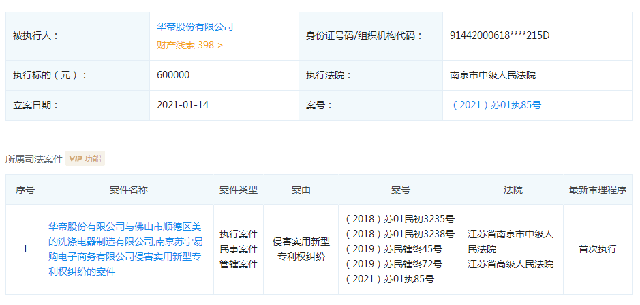Select 侵害实用新型专利权纠纷 cause cell
Image resolution: width=640 pixels, height=305 pixels.
(301, 249)
